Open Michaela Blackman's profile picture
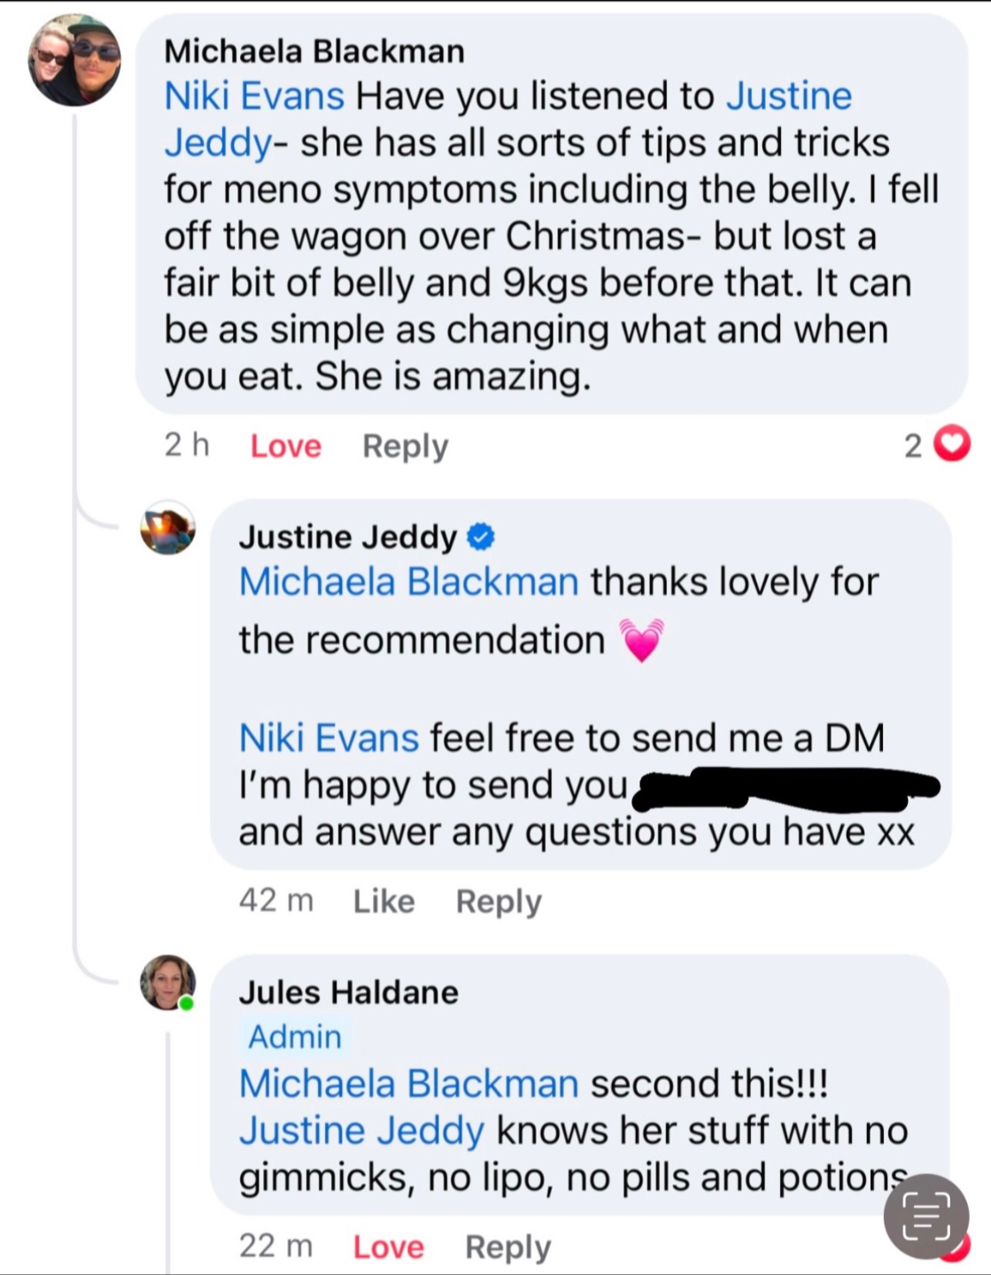 point(74,60)
